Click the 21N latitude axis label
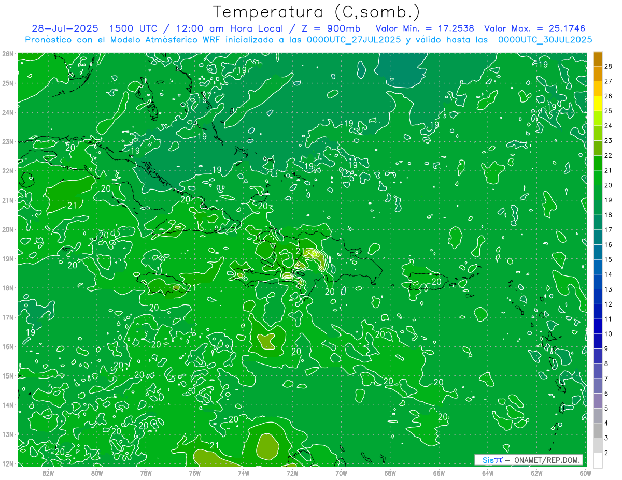The width and height of the screenshot is (622, 480). (x=7, y=200)
